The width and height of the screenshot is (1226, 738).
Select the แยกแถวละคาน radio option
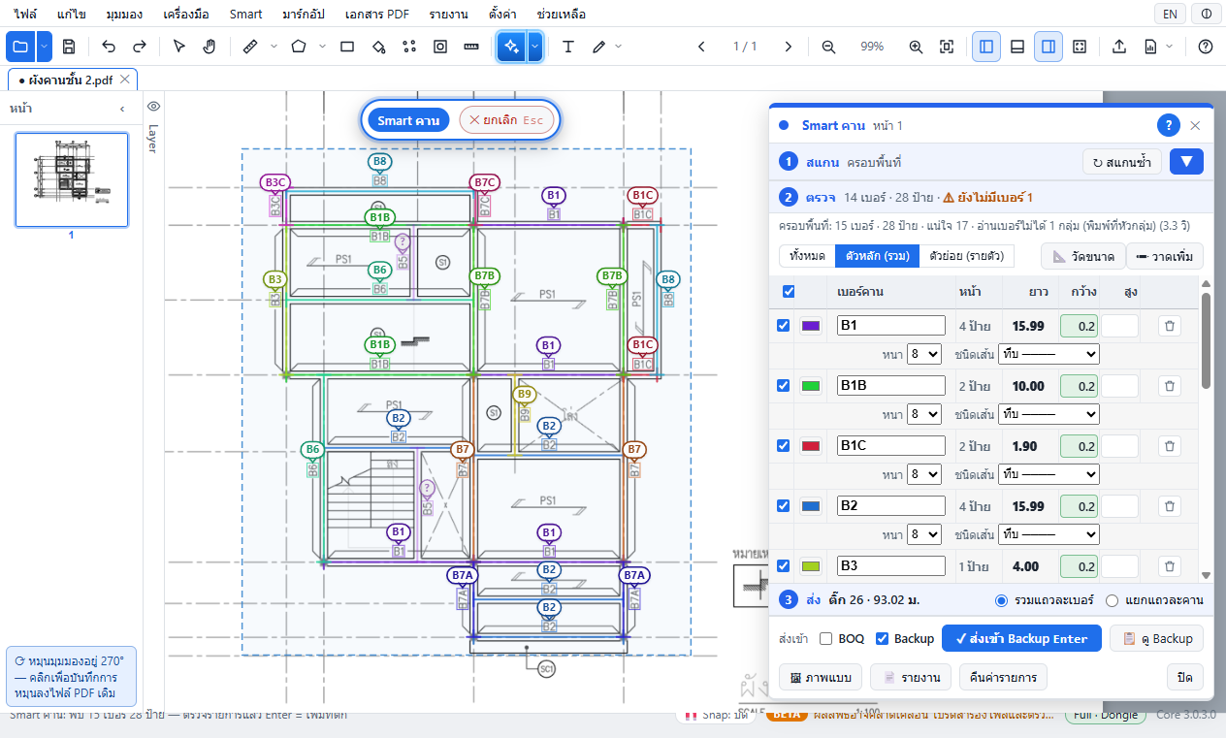coord(1113,600)
